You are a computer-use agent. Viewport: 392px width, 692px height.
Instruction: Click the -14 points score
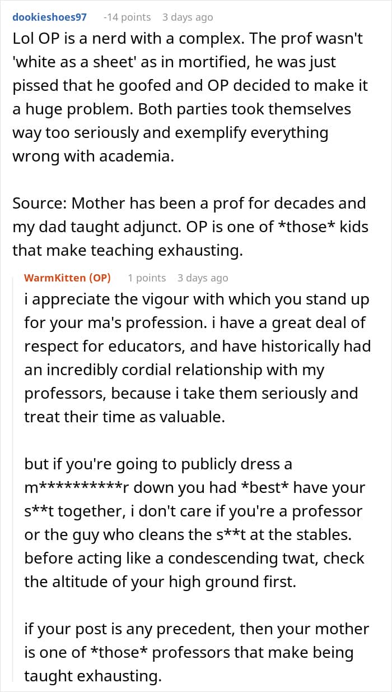(127, 17)
